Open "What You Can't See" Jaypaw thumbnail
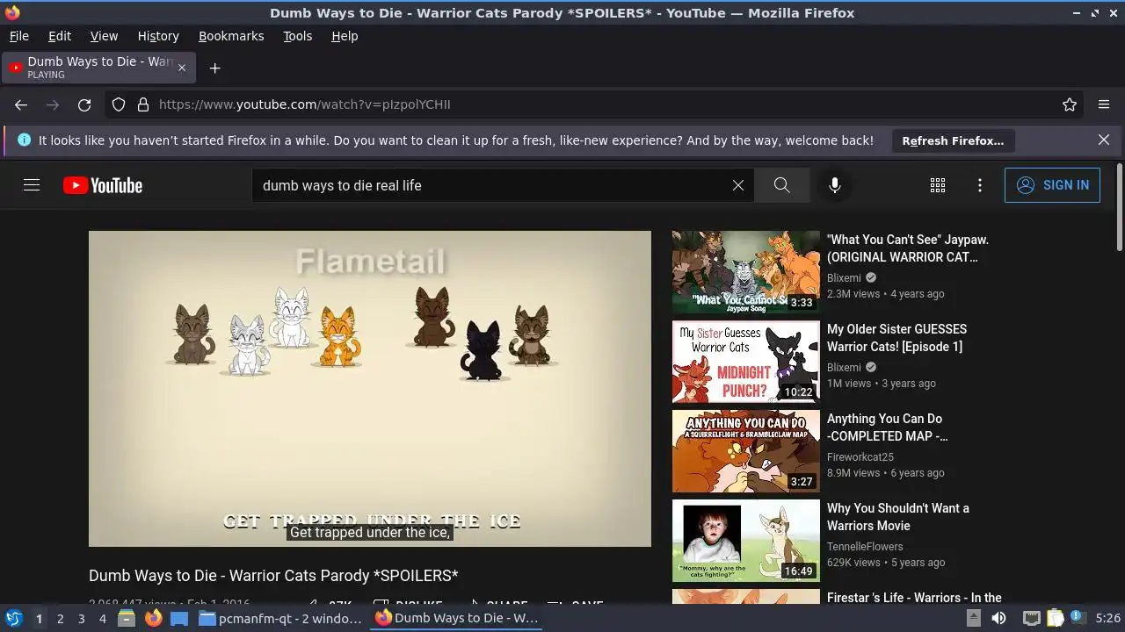This screenshot has height=632, width=1125. point(746,272)
